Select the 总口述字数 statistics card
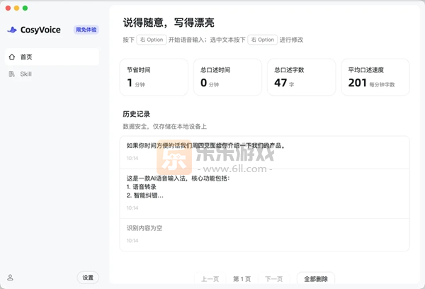Screen dimensions: 425x289 click(x=302, y=77)
